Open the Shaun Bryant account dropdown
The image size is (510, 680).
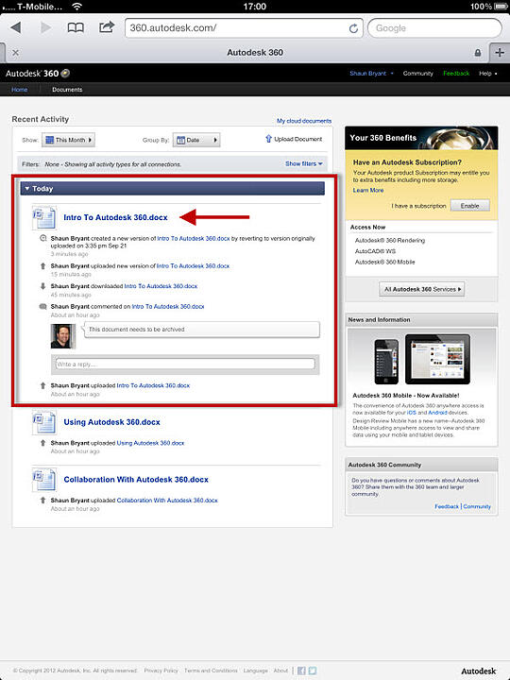point(372,74)
